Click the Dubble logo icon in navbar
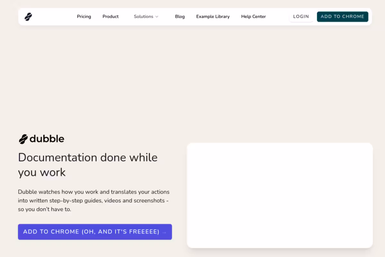The image size is (385, 257). coord(28,17)
